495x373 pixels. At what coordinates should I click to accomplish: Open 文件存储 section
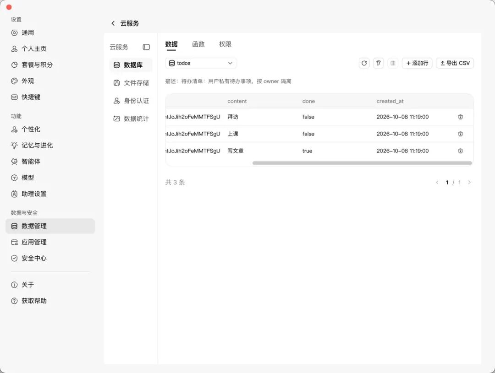pos(131,83)
